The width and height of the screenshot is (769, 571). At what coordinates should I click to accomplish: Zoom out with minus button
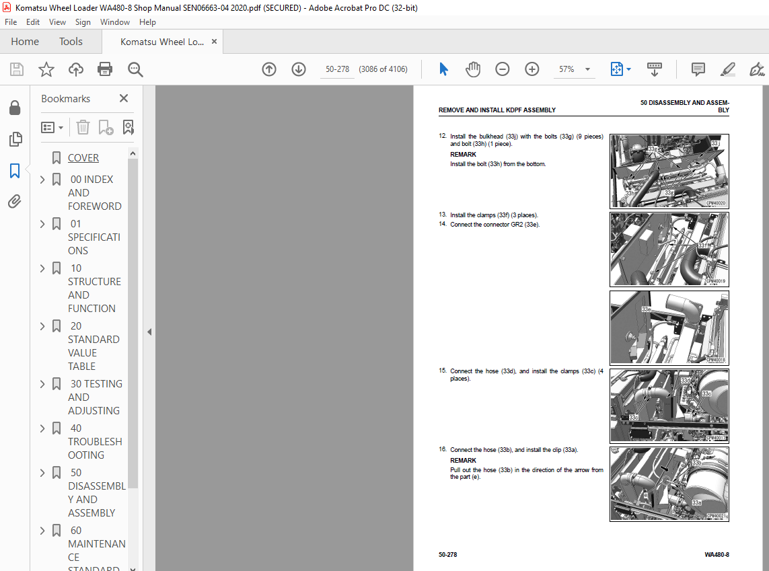click(502, 69)
